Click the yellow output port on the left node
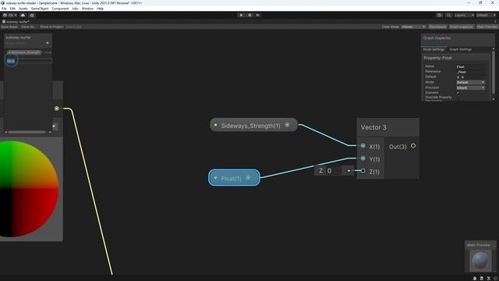Viewport: 499px width, 281px height. click(x=57, y=108)
